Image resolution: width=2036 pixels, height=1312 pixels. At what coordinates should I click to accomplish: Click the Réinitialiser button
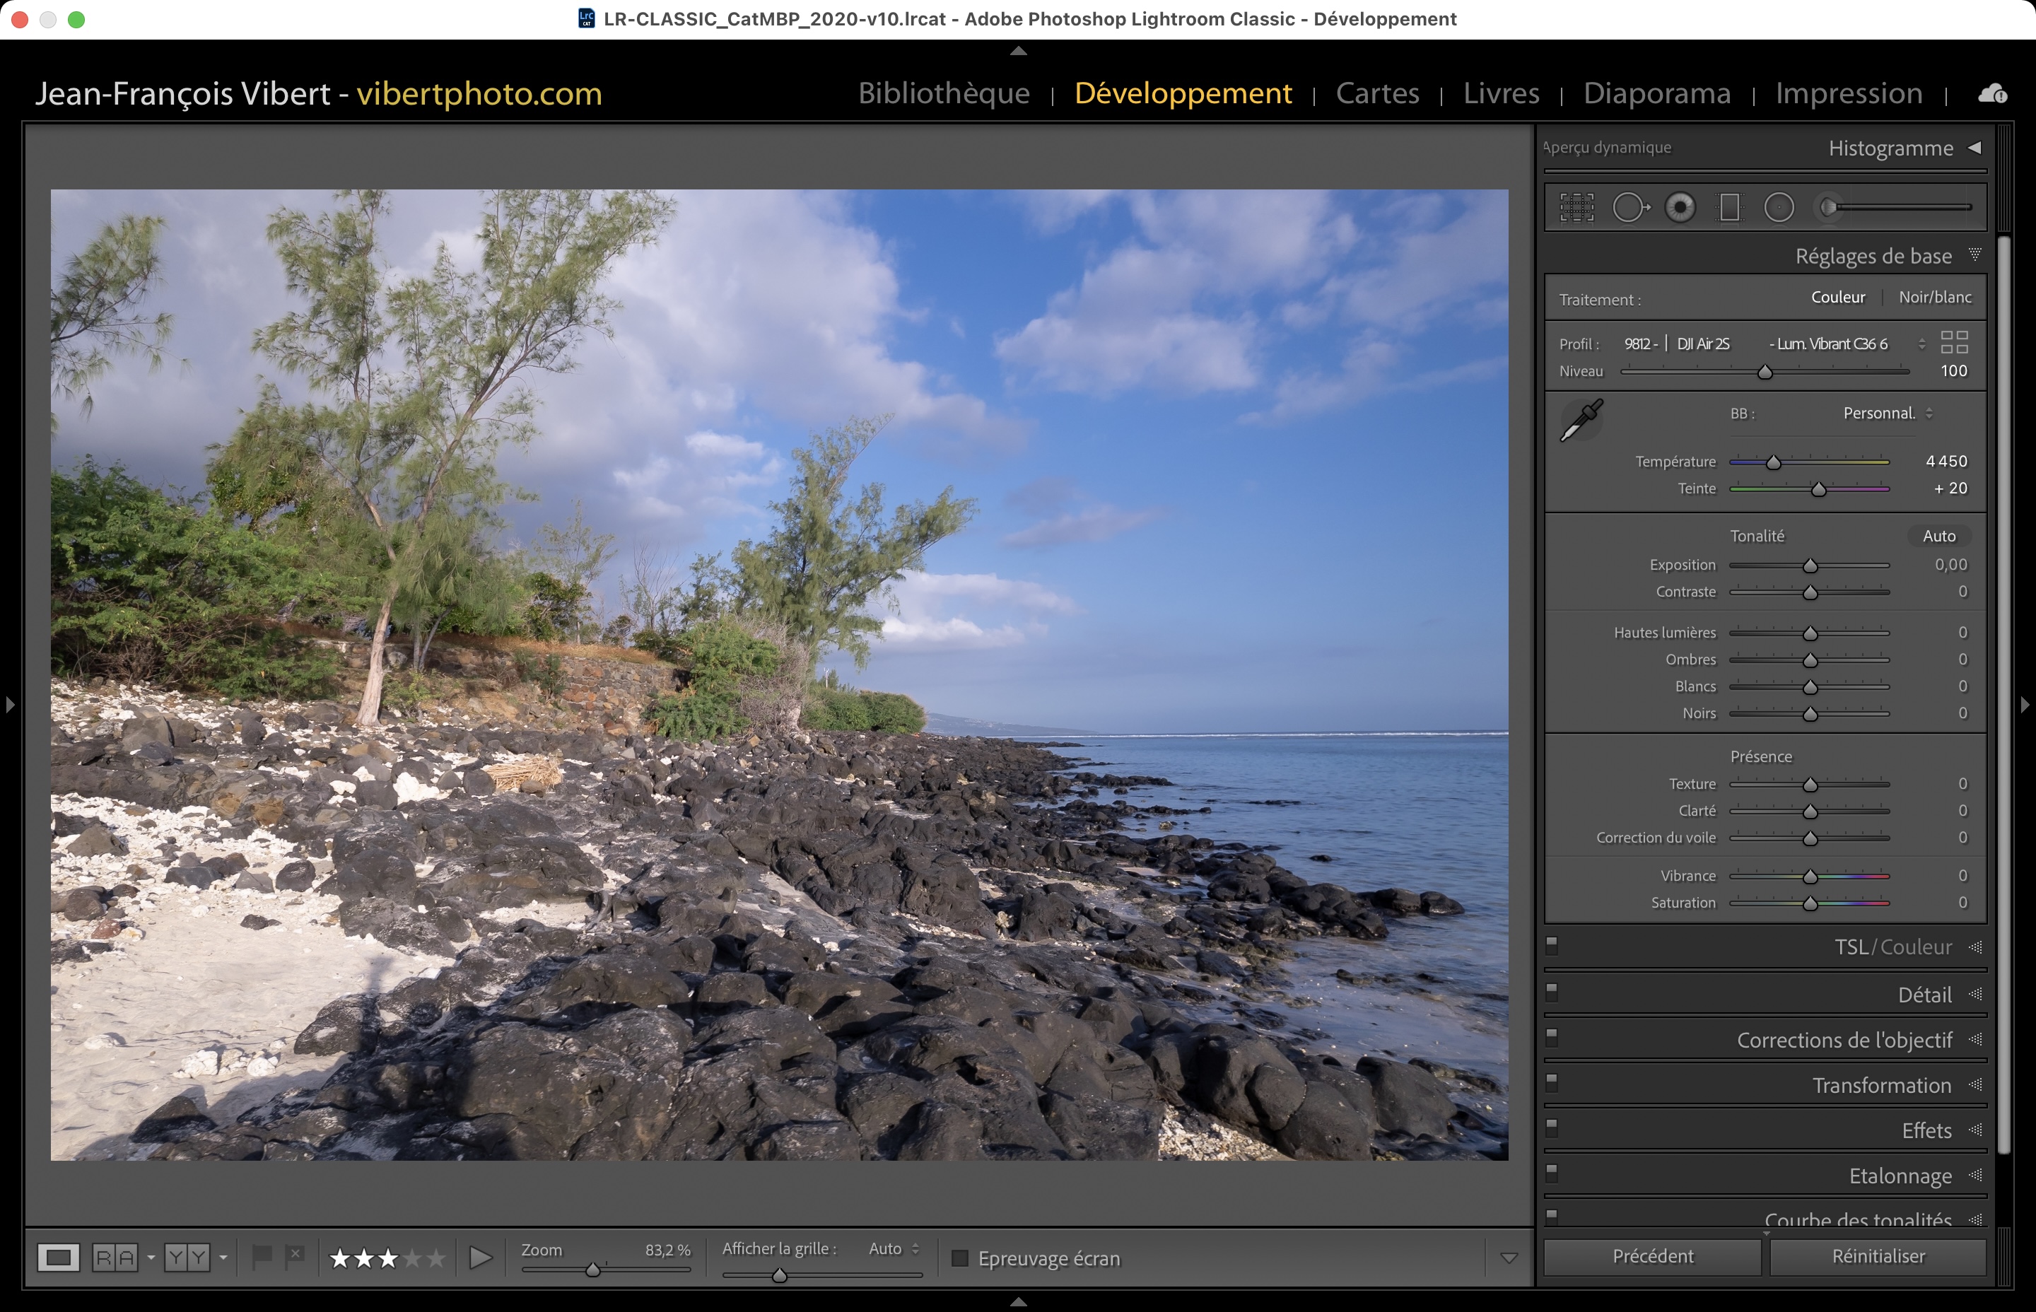[x=1878, y=1257]
